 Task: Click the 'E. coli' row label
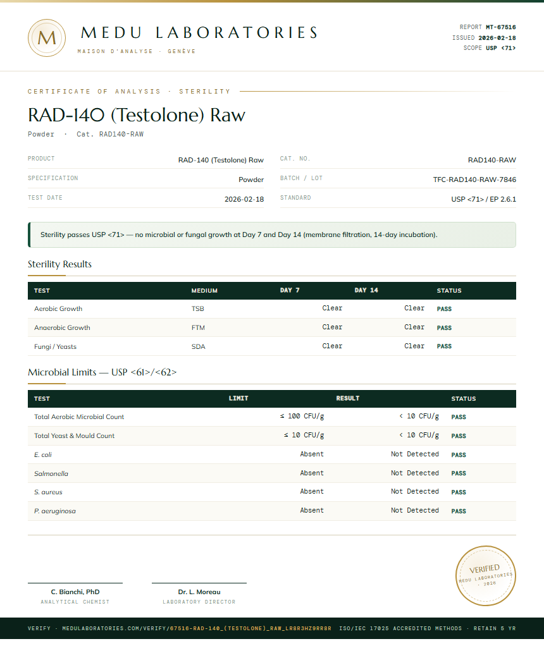point(43,454)
